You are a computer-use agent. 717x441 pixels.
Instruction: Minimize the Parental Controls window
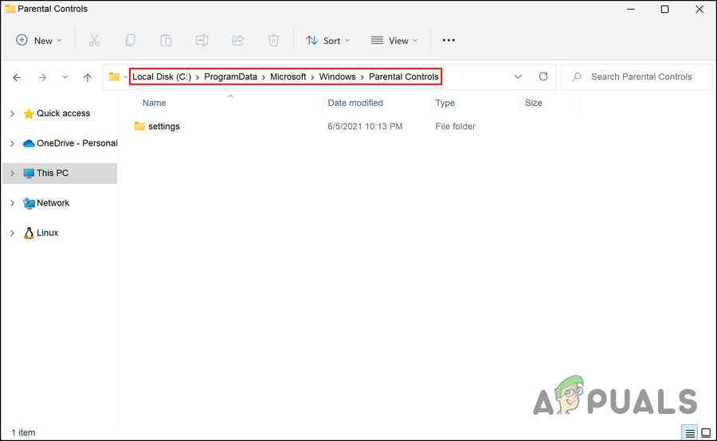click(x=631, y=9)
